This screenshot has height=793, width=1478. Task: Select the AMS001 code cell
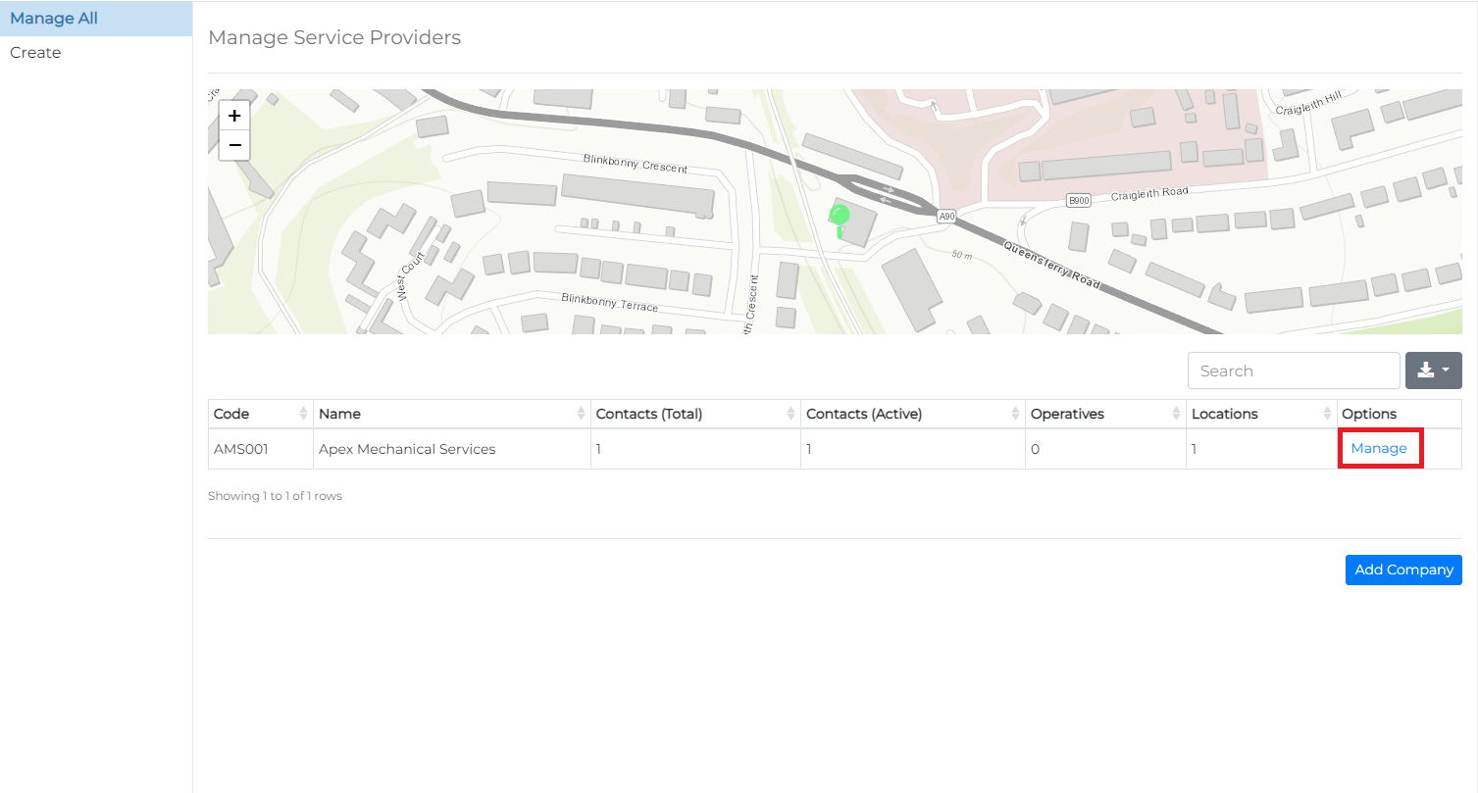point(241,449)
